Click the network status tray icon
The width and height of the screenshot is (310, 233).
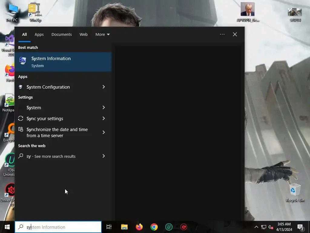coord(264,227)
